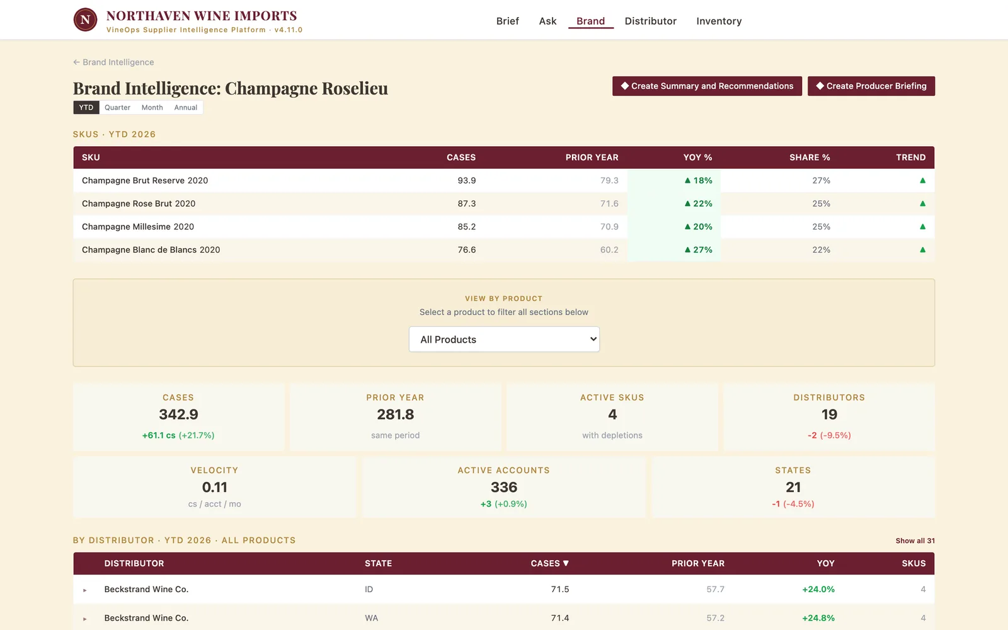Viewport: 1008px width, 630px height.
Task: Click Create Summary and Recommendations button
Action: point(707,86)
